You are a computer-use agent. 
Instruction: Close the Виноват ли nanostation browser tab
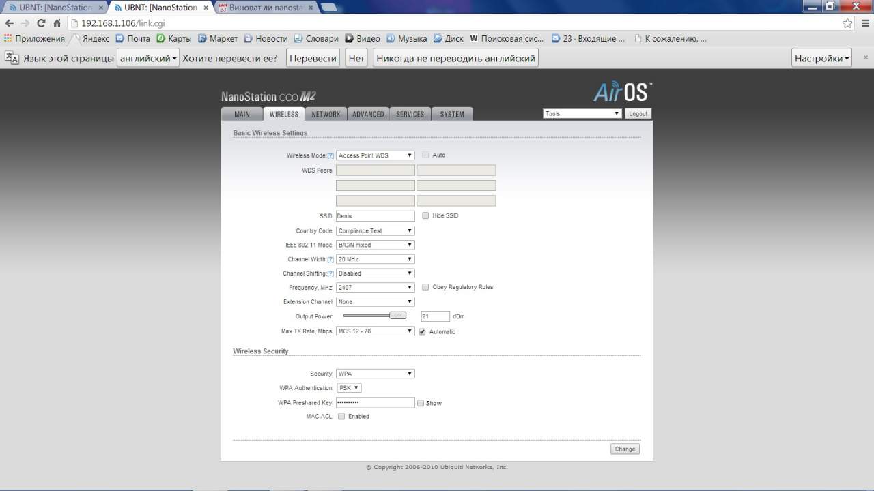point(310,8)
